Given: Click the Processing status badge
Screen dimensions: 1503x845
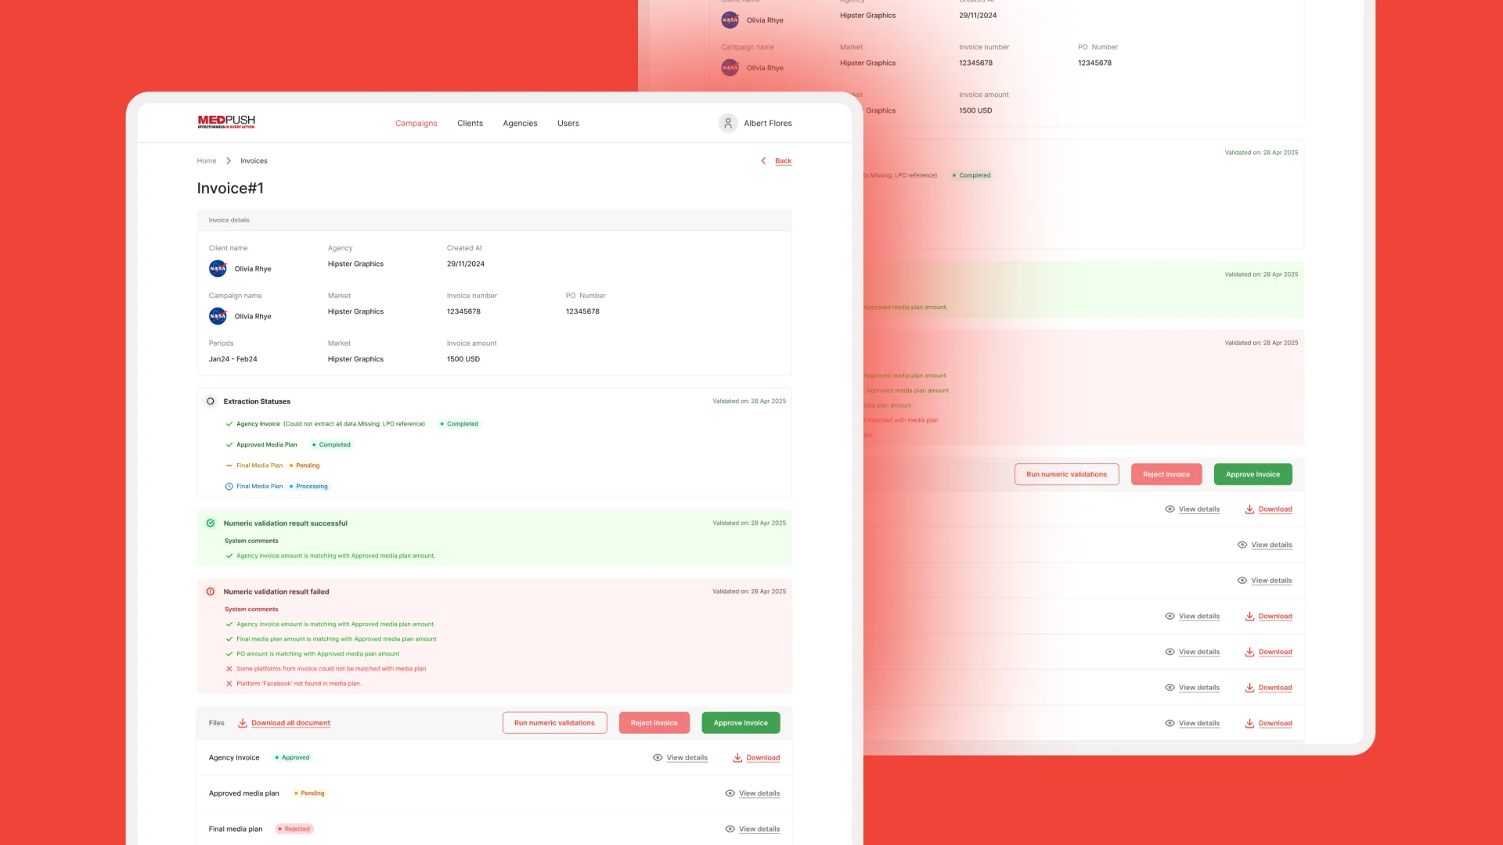Looking at the screenshot, I should click(309, 487).
